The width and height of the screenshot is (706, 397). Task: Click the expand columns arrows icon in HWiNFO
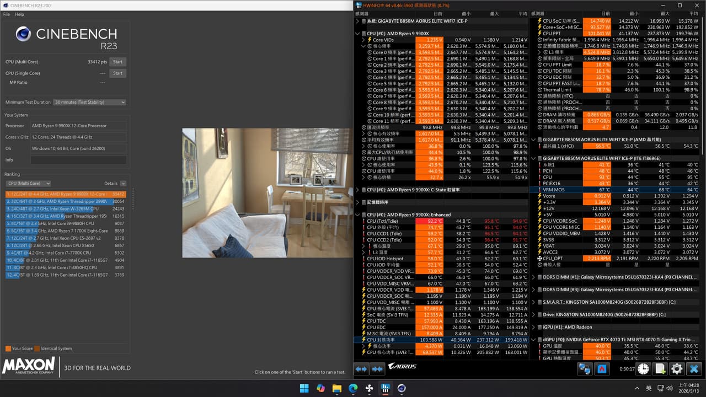[361, 369]
